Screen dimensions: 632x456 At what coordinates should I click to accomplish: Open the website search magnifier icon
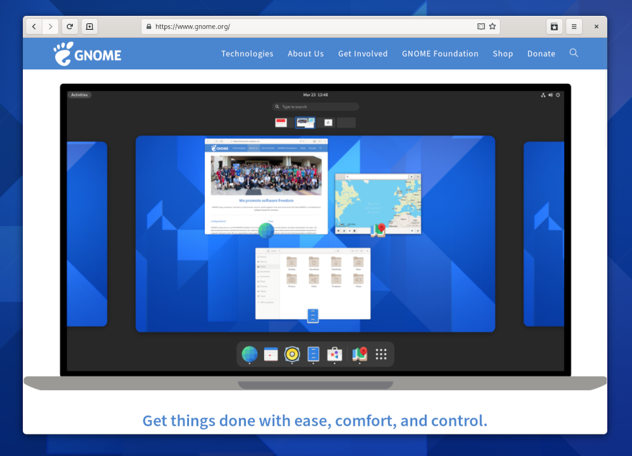pos(574,53)
